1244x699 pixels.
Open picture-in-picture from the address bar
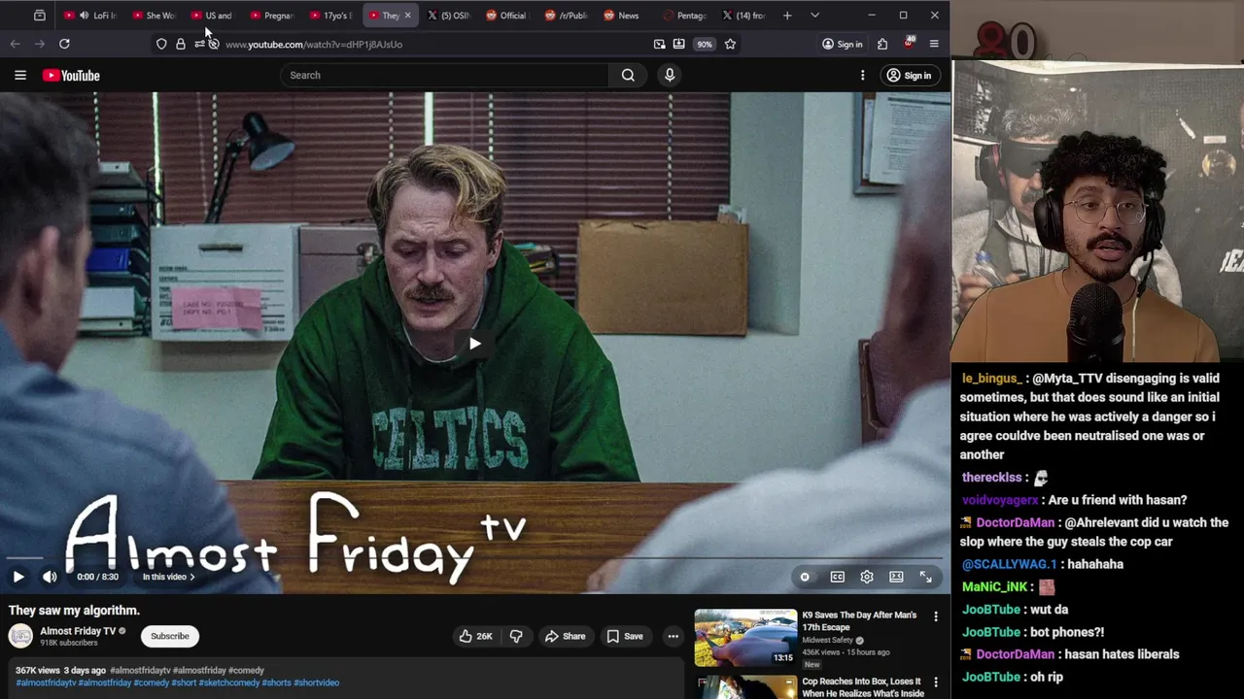(660, 44)
